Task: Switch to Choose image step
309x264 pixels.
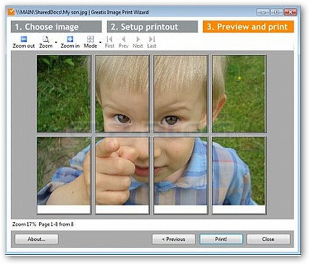Action: coord(56,27)
